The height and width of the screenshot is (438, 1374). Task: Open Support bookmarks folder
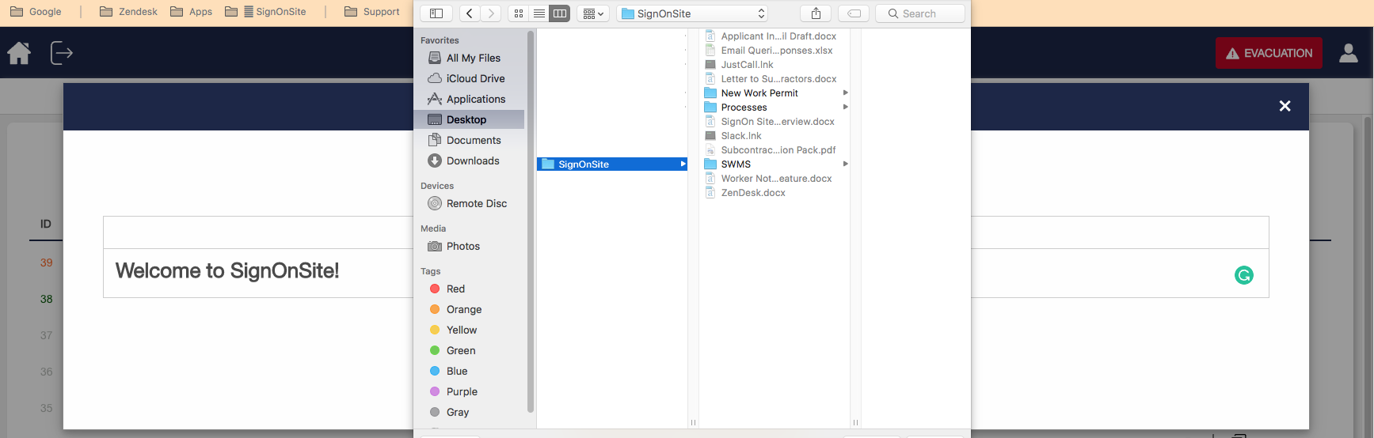[372, 12]
